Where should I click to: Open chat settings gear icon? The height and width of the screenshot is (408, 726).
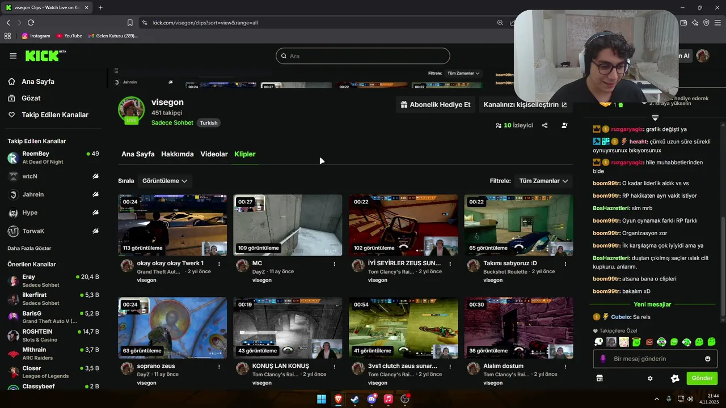tap(650, 379)
